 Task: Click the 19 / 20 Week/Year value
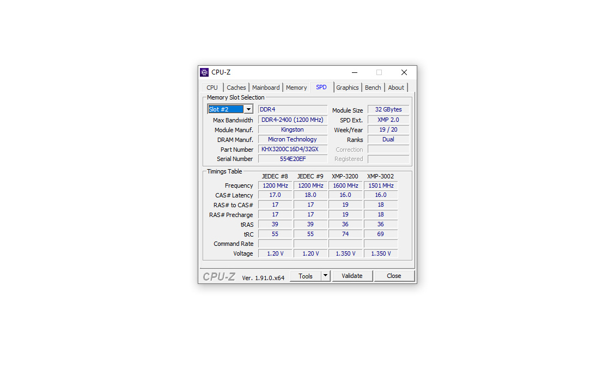[x=388, y=129]
